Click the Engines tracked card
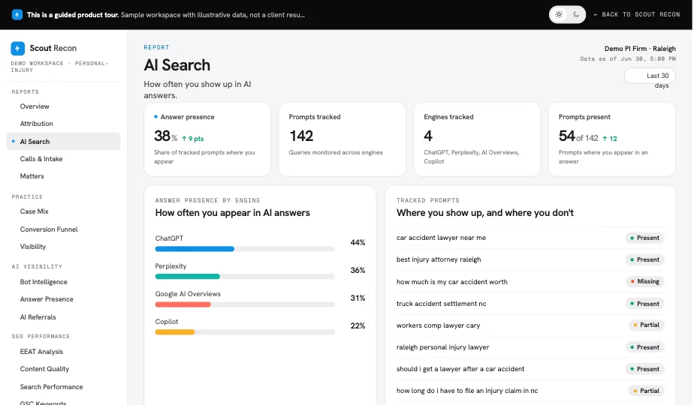 [x=477, y=139]
